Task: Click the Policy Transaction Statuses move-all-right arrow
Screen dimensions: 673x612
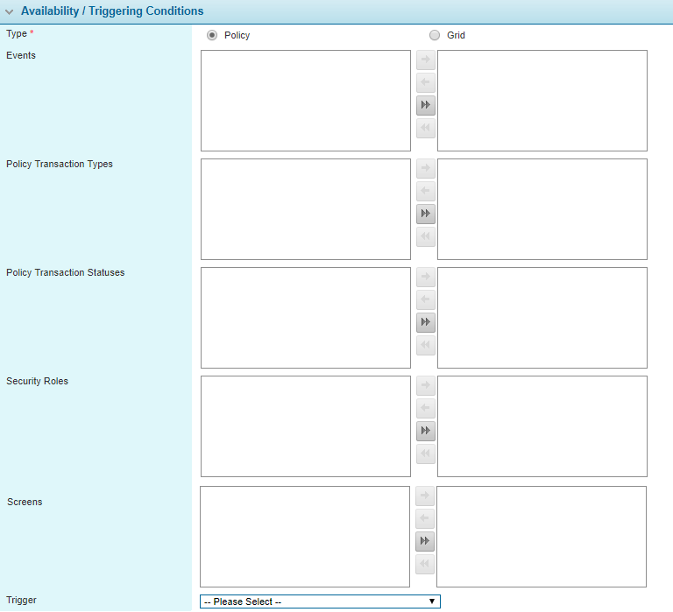Action: (425, 323)
